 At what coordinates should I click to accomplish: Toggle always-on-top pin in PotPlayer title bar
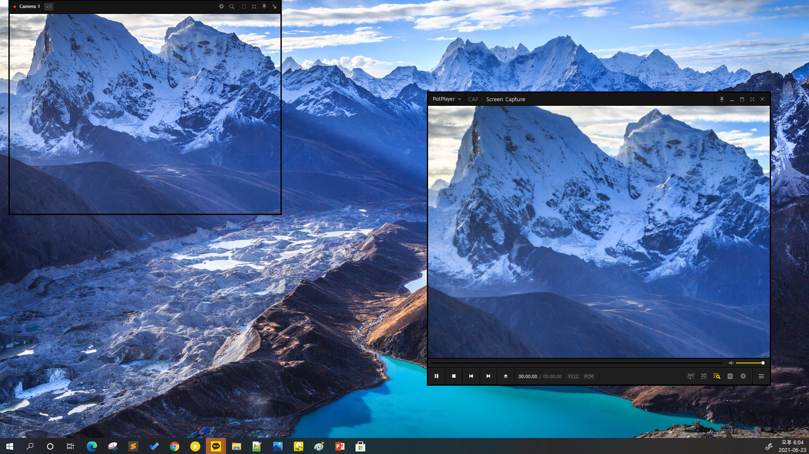pyautogui.click(x=722, y=99)
